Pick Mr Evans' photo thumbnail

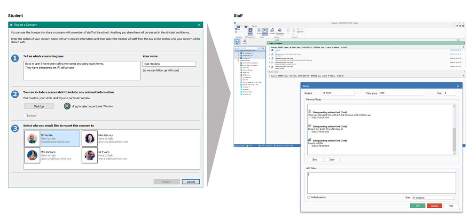[90, 155]
